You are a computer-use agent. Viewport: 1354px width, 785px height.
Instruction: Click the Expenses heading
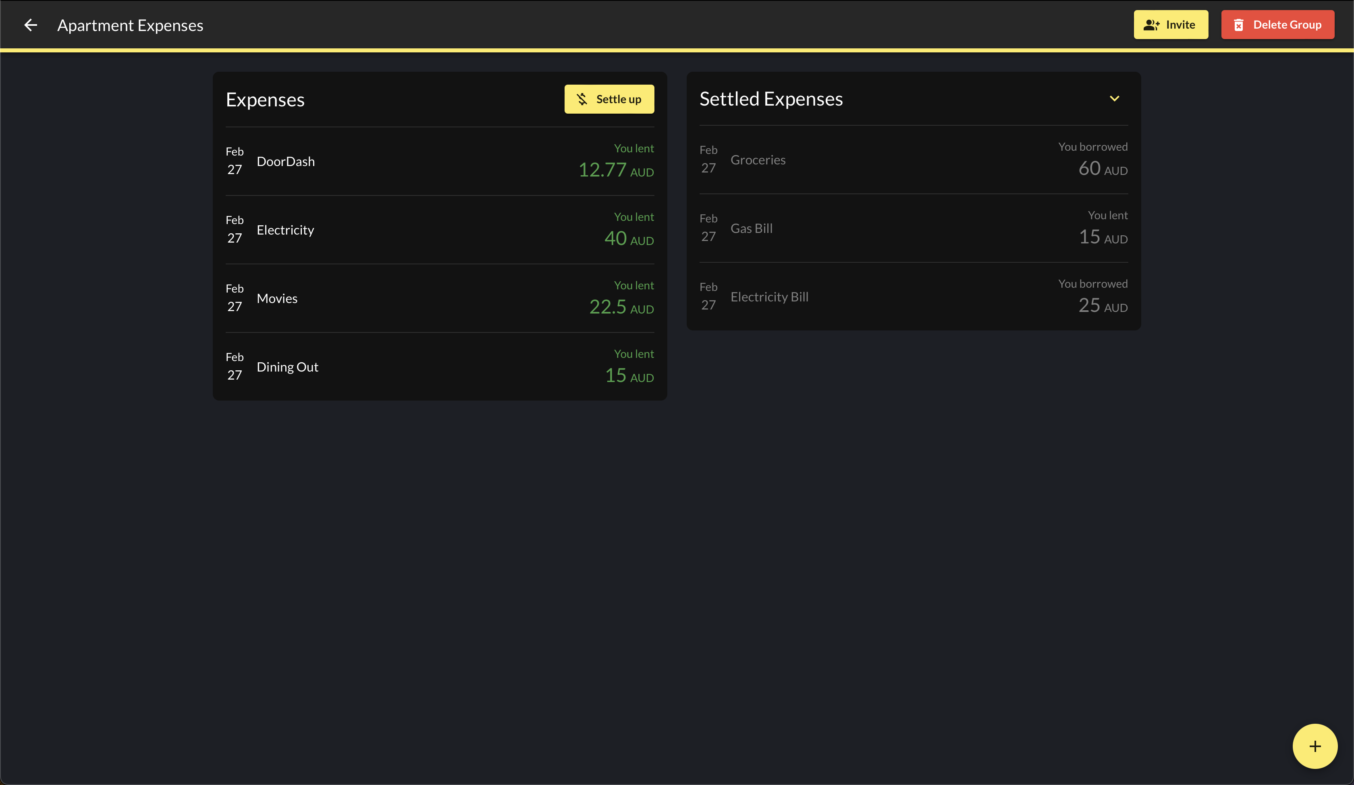pos(265,100)
